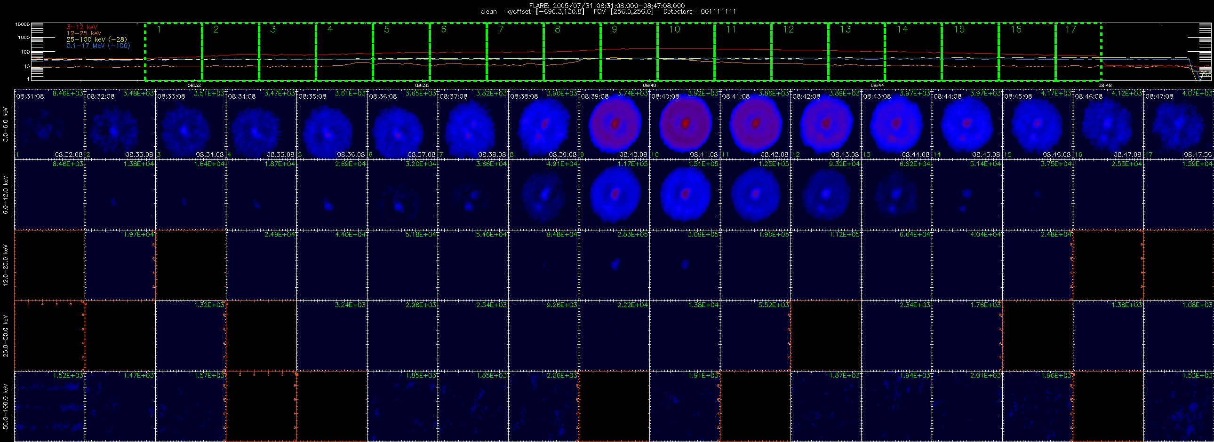The image size is (1214, 442).
Task: Select time interval 10 on the lightcurve
Action: tap(686, 51)
